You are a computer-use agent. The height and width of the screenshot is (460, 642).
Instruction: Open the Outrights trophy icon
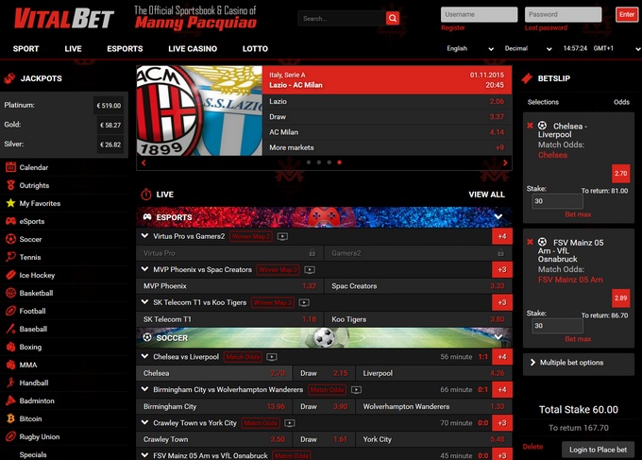pos(10,185)
